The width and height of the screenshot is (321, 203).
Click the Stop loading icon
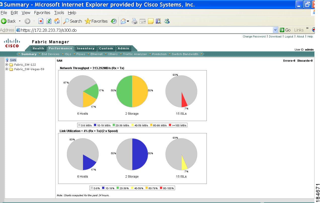[x=41, y=21]
